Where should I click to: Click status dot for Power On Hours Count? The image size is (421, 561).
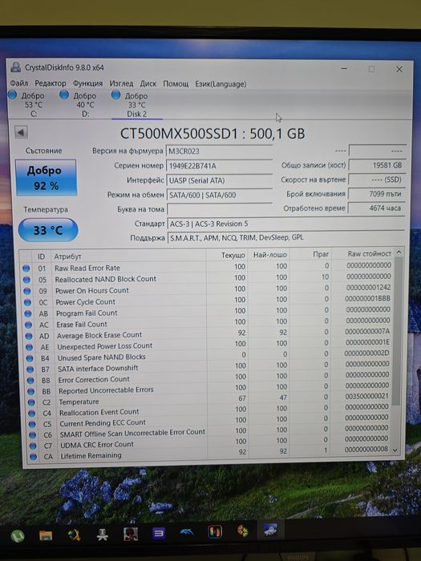(x=27, y=291)
